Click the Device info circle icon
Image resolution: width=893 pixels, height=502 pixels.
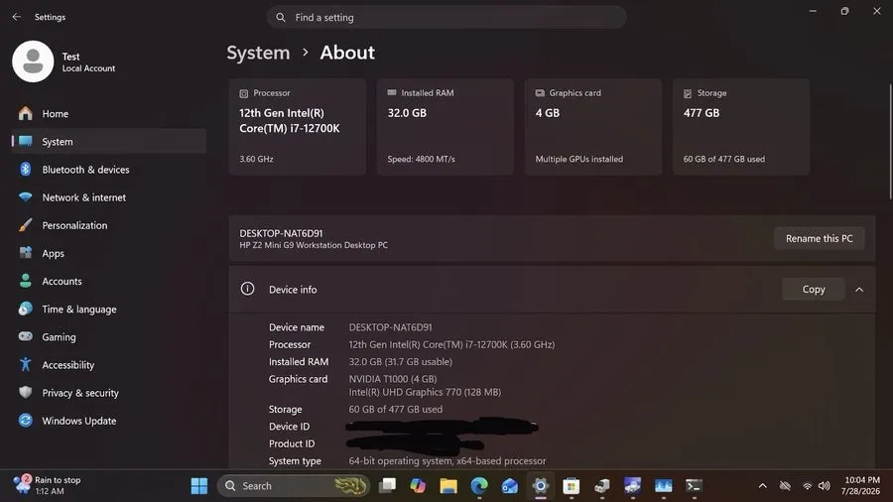pos(247,289)
